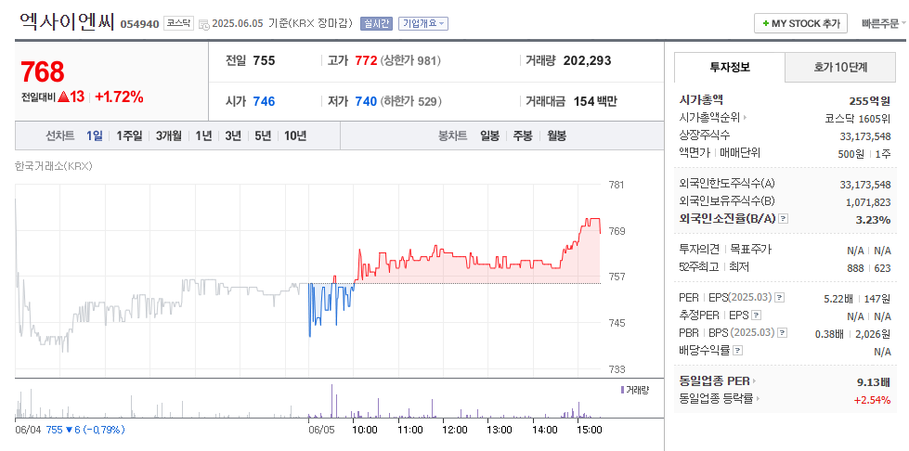Click the PBR value 0.38배

(828, 334)
